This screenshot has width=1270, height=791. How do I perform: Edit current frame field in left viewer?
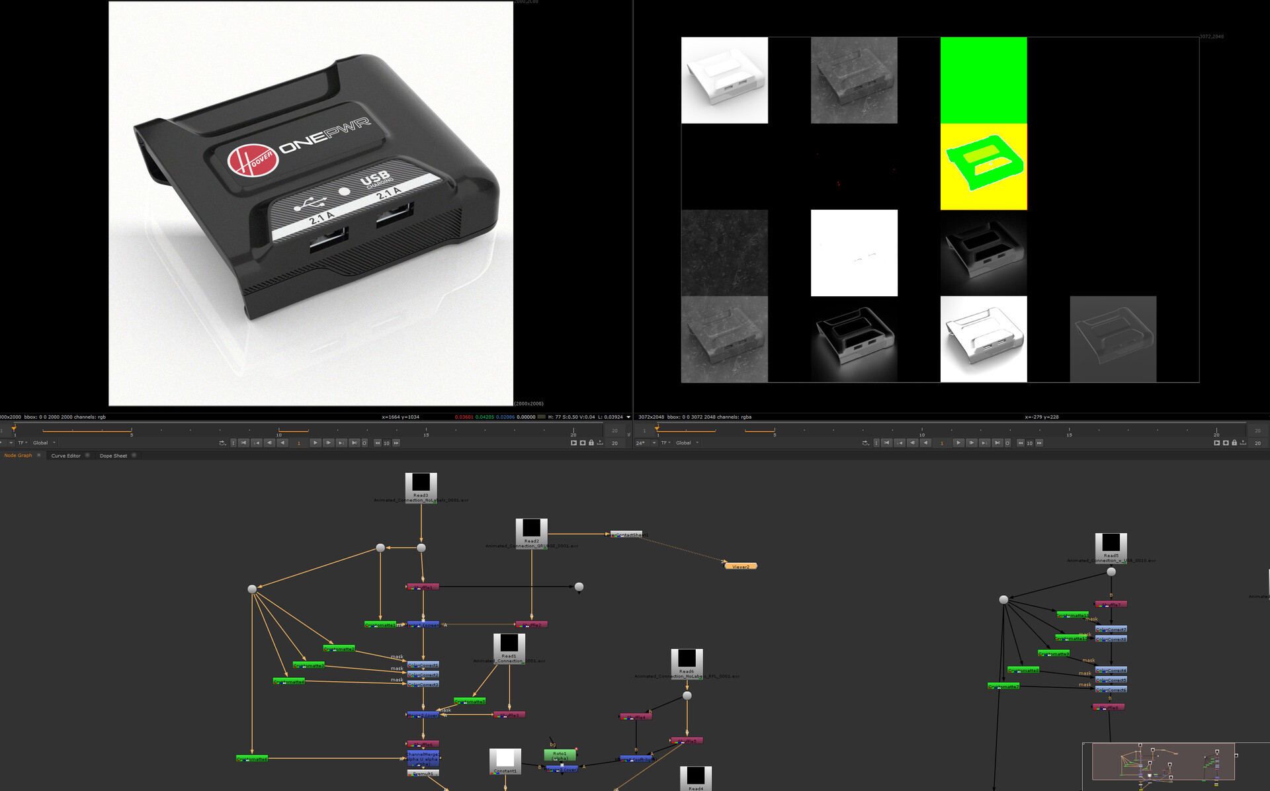click(x=299, y=443)
